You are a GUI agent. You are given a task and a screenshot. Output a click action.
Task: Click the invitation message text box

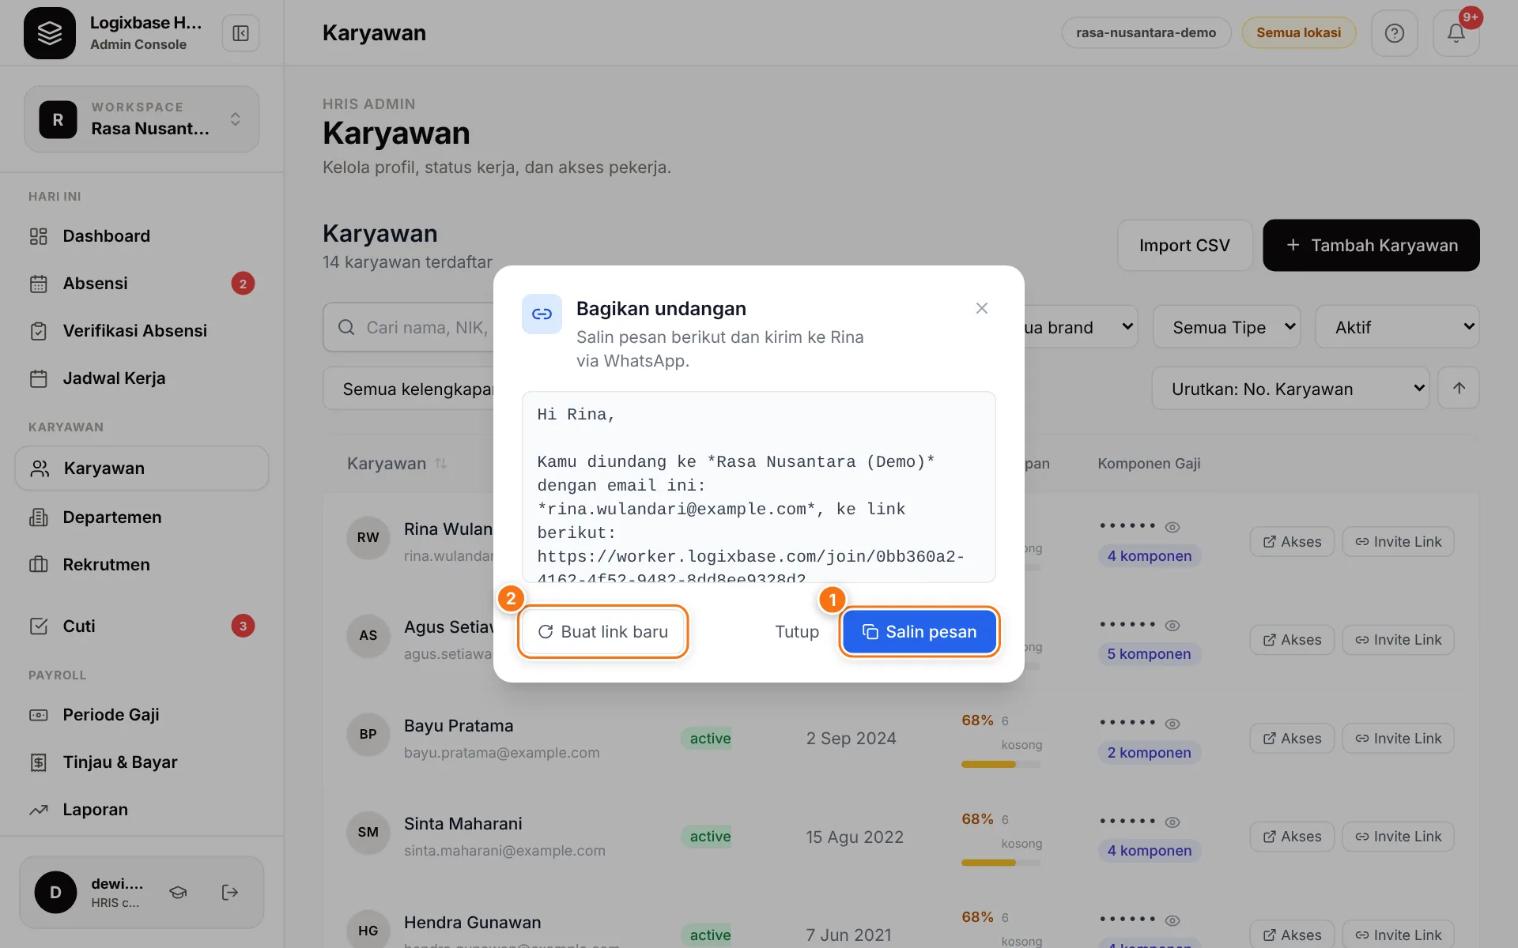tap(758, 487)
